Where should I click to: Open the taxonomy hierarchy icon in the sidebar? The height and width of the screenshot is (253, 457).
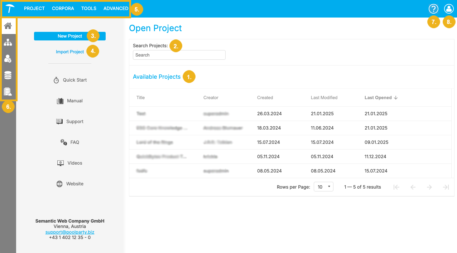(8, 42)
